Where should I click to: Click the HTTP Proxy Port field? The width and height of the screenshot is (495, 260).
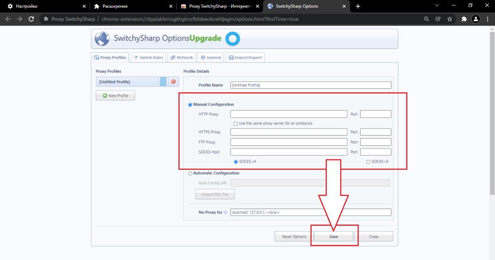[376, 114]
